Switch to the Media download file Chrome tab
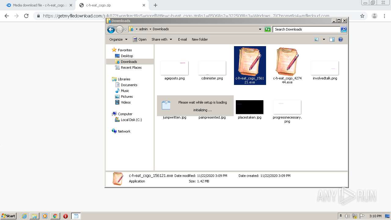 click(x=39, y=5)
